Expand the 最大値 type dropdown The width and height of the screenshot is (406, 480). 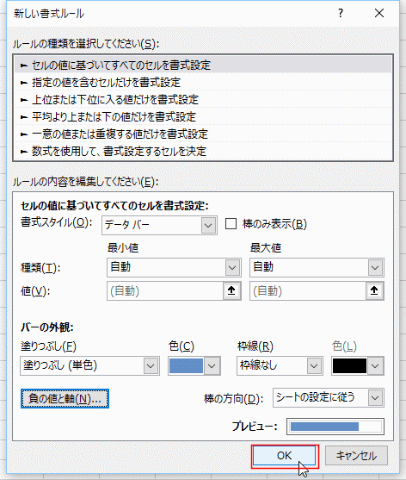317,267
